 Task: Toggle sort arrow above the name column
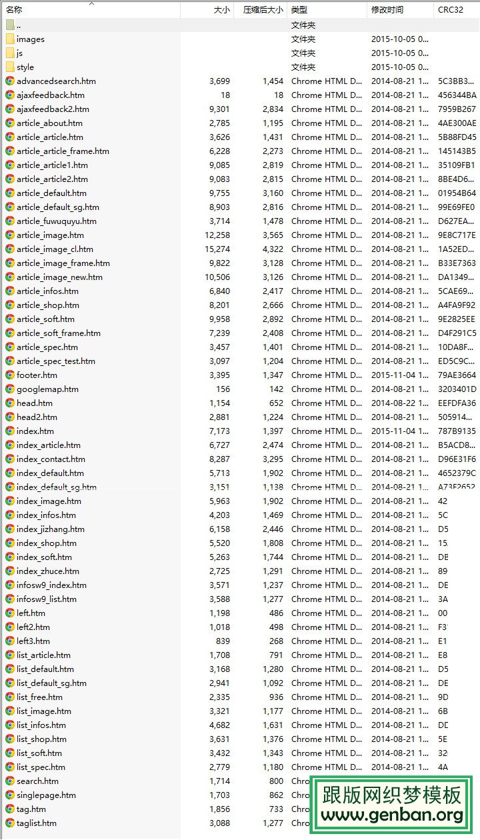[91, 3]
